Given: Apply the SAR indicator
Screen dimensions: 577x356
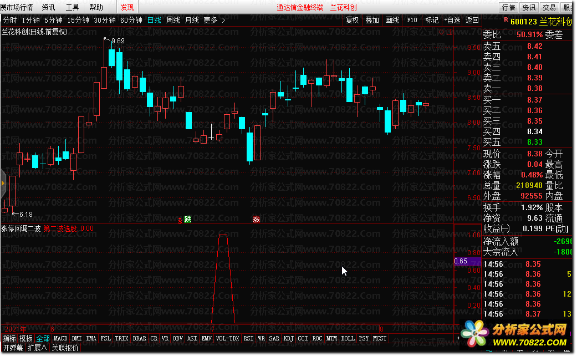Looking at the screenshot, I should 274,338.
